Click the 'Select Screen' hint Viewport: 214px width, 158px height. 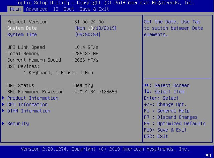tap(172, 85)
